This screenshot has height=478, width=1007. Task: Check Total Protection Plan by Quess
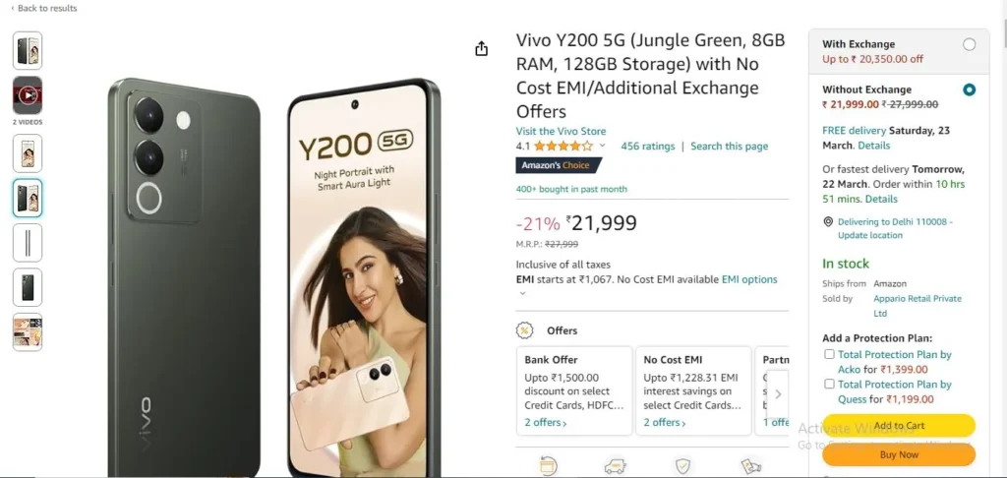coord(829,384)
